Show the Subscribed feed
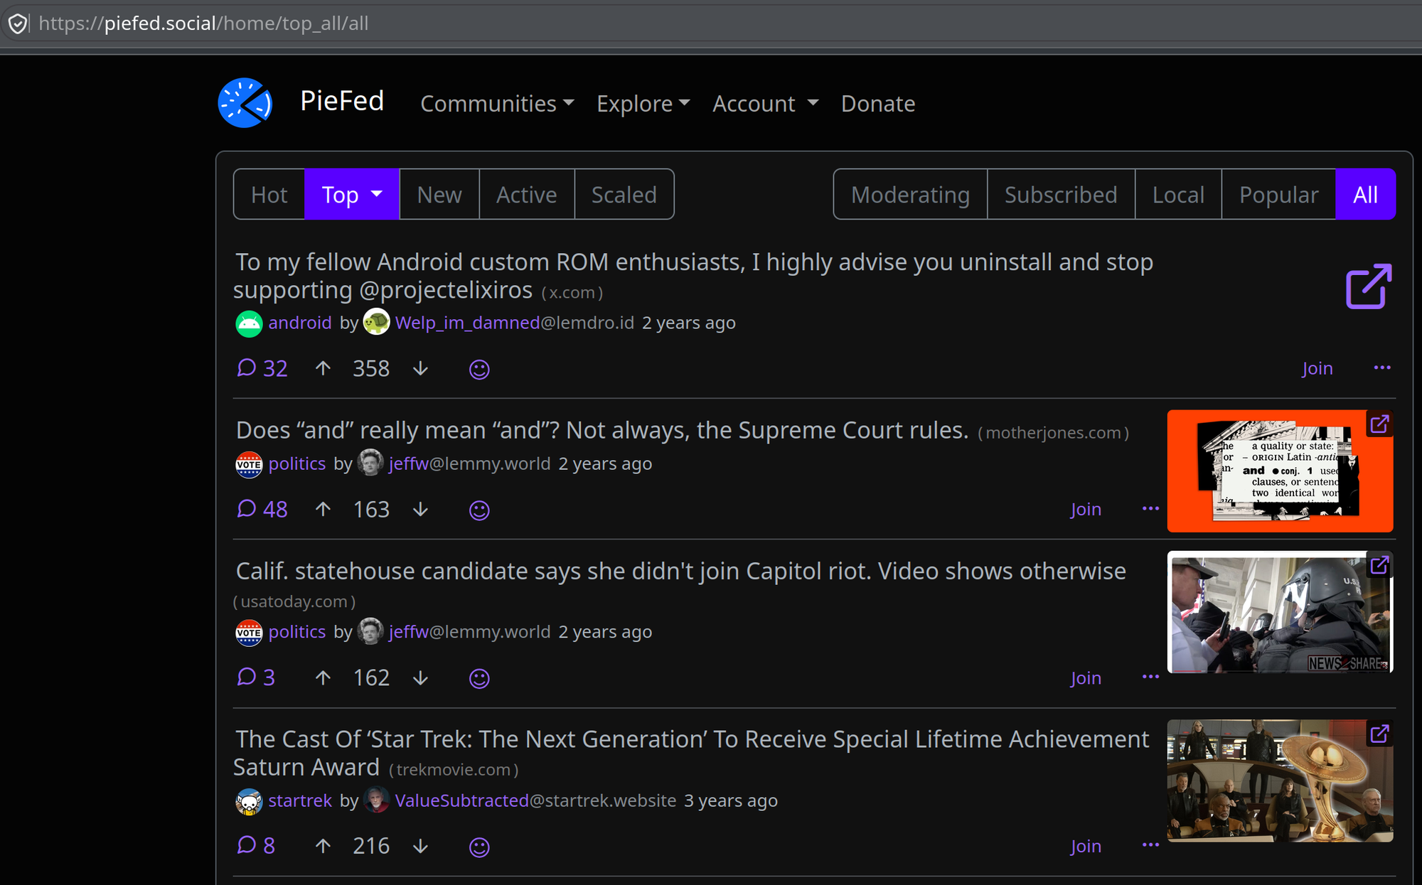The image size is (1422, 885). [1061, 194]
